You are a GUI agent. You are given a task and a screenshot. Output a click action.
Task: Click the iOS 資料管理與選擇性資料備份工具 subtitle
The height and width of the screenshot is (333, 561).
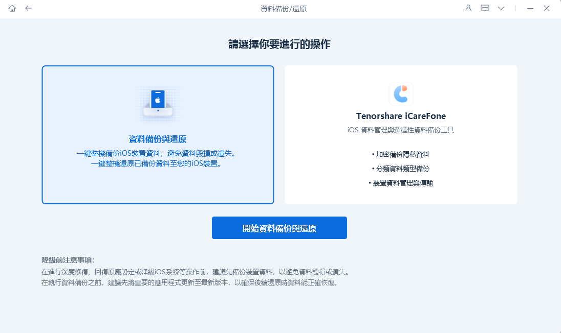click(x=401, y=130)
